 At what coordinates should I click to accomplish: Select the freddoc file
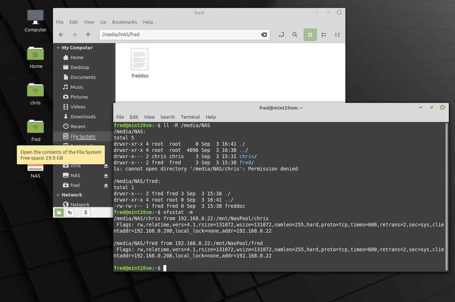point(140,63)
